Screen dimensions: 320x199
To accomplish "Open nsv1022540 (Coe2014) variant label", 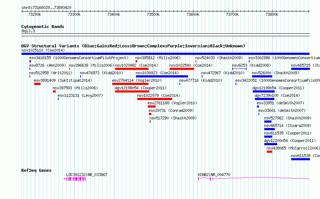I will (x=191, y=65).
